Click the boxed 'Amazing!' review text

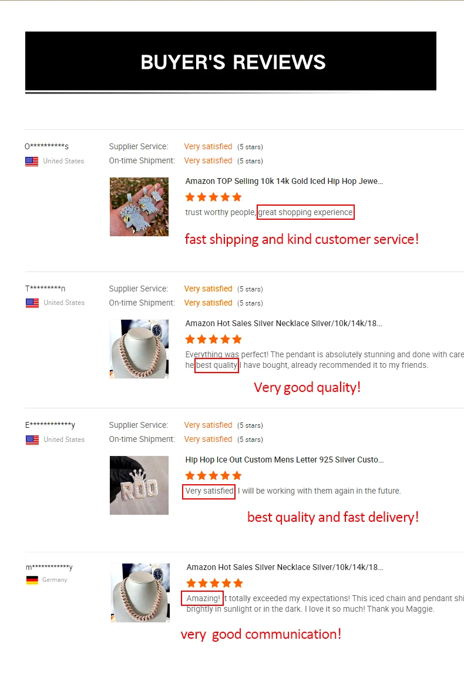(x=203, y=598)
